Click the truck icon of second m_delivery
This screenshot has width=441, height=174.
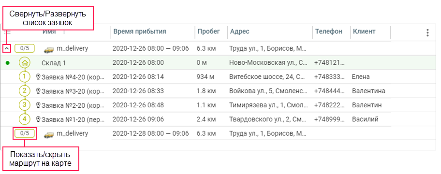(x=49, y=134)
